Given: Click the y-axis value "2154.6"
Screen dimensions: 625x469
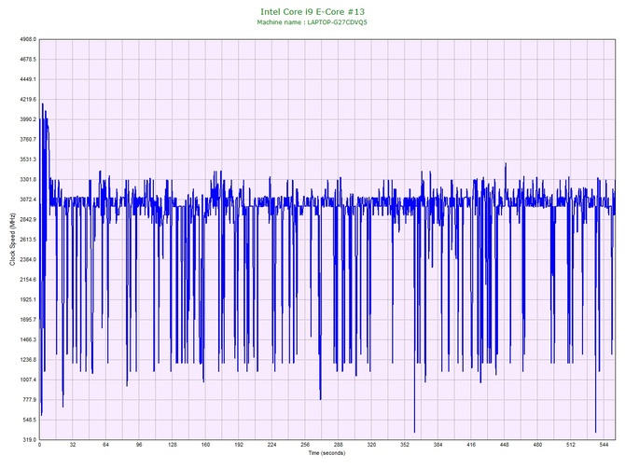Looking at the screenshot, I should point(28,280).
